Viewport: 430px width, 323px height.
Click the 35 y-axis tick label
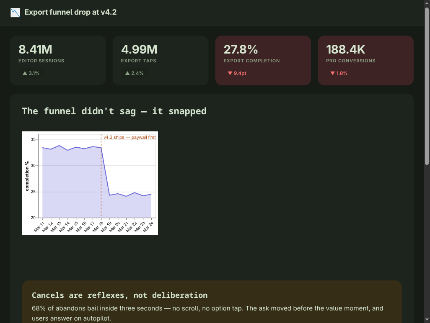point(33,140)
